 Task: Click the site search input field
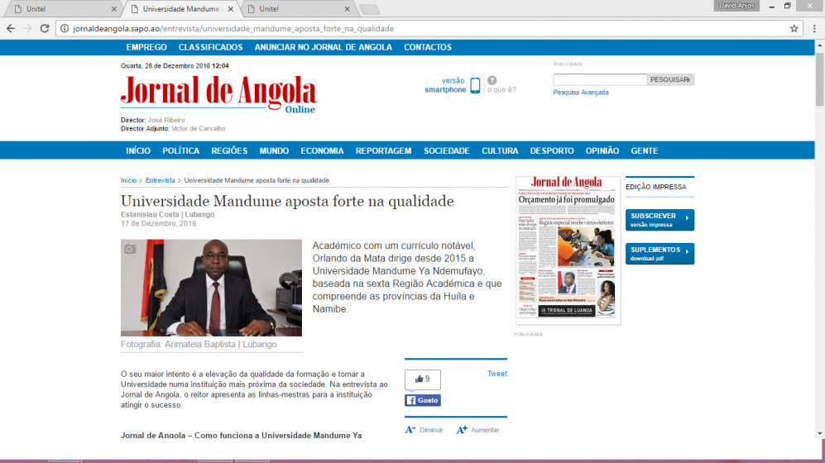pyautogui.click(x=600, y=79)
